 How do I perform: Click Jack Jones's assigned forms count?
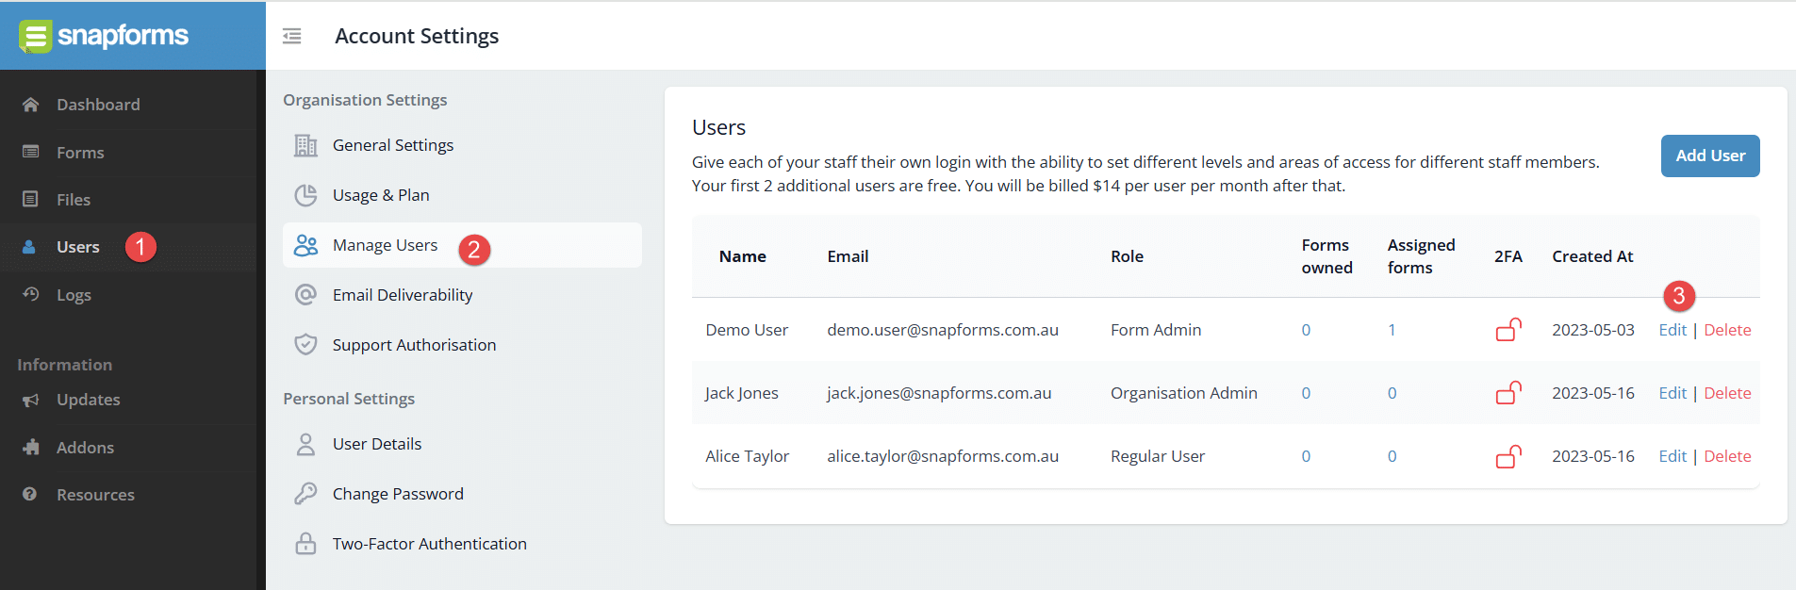click(1392, 393)
